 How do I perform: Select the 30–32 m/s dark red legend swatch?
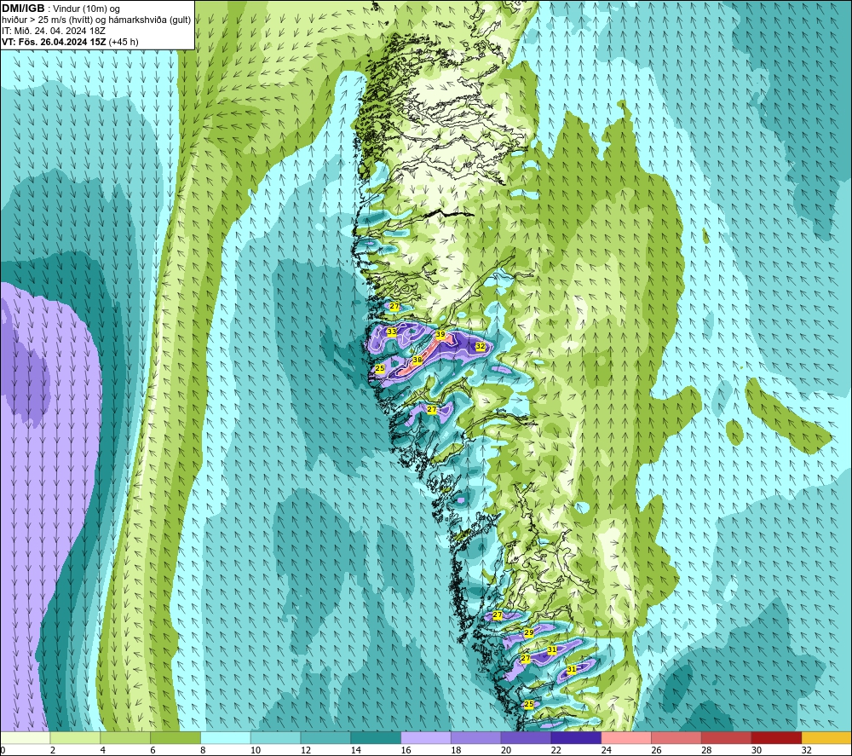[776, 737]
